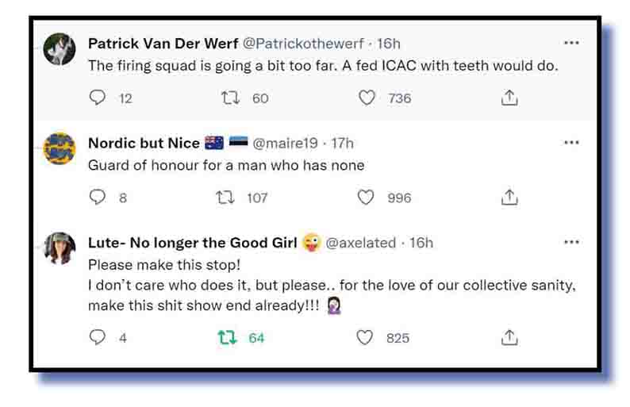Reply to Patrick Van Der Werf's tweet

pyautogui.click(x=98, y=98)
